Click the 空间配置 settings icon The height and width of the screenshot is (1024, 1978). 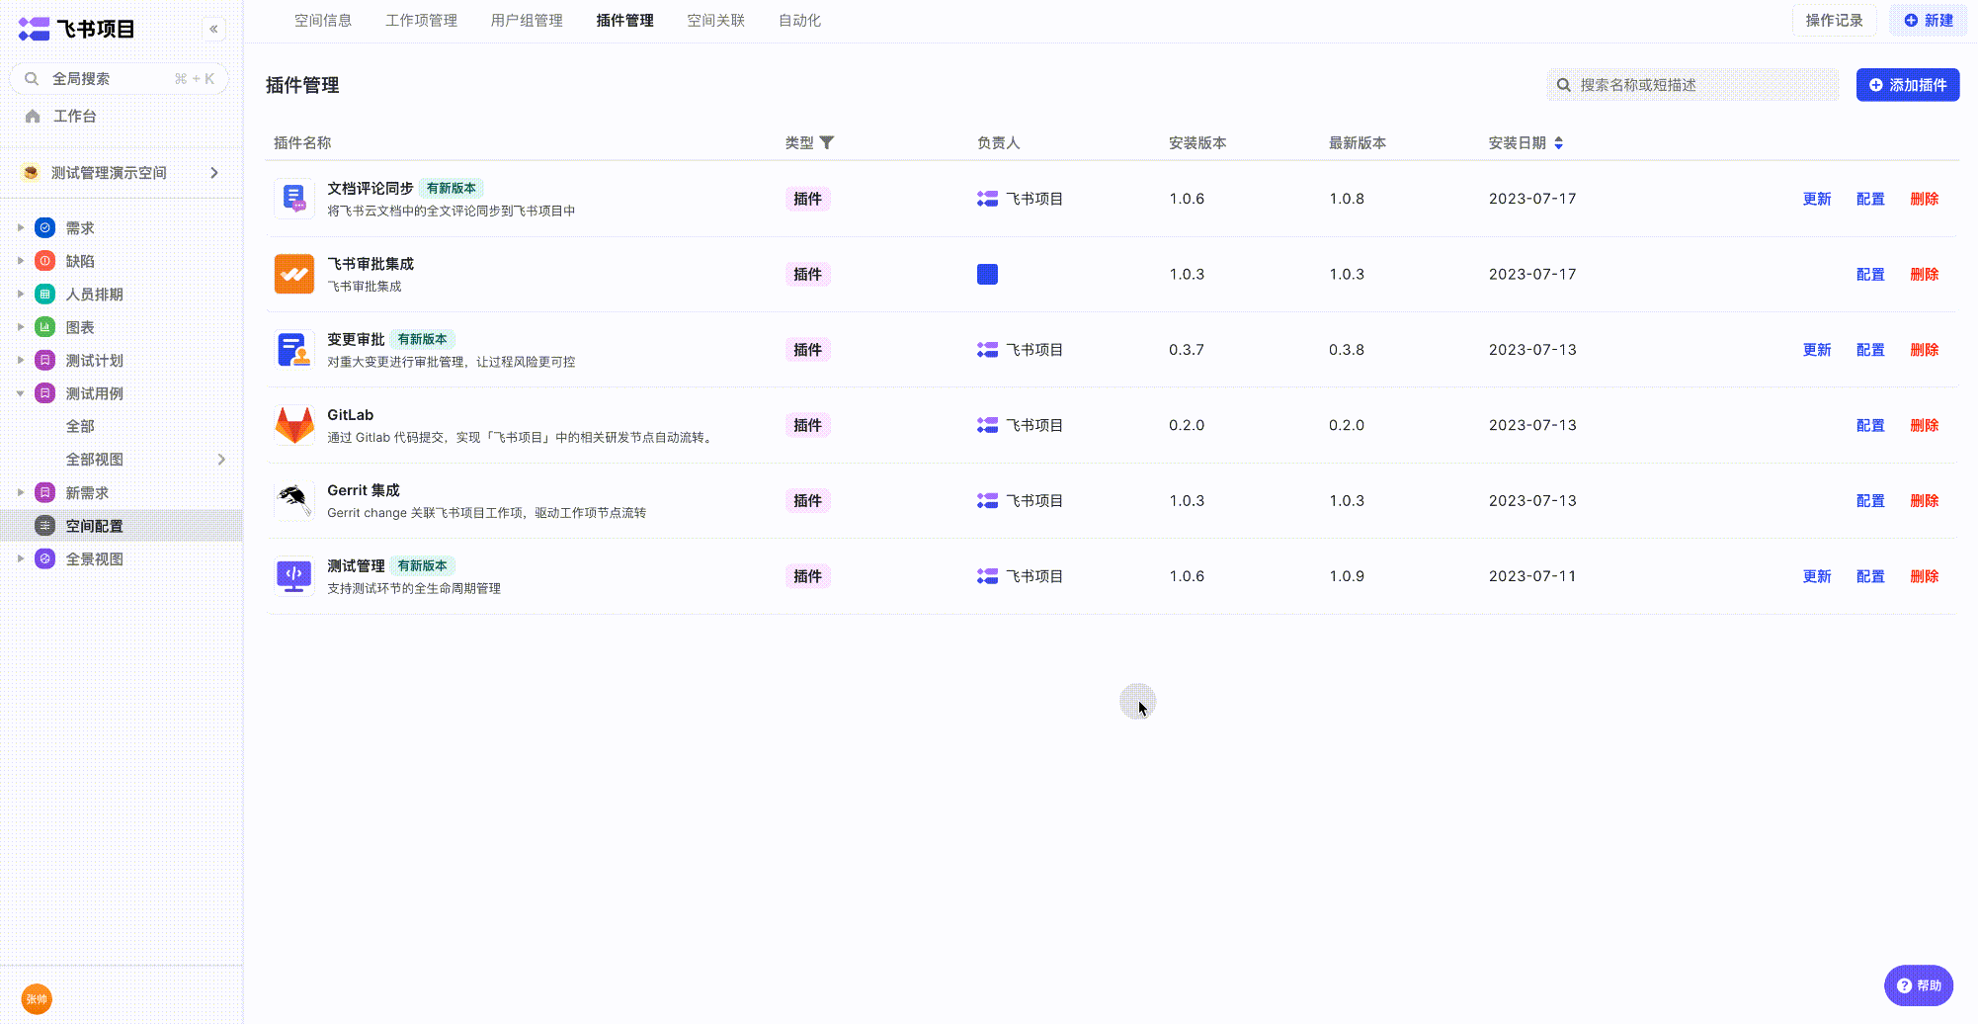44,526
